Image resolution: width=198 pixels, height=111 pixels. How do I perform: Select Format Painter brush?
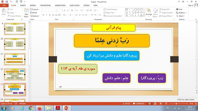click(14, 16)
